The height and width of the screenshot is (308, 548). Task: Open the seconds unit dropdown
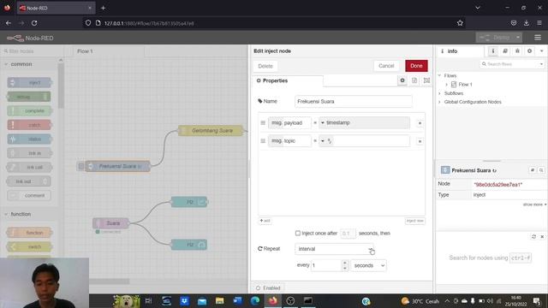coord(369,265)
